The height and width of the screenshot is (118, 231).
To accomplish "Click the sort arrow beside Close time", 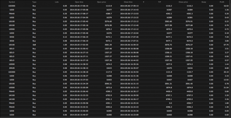I will coord(144,2).
